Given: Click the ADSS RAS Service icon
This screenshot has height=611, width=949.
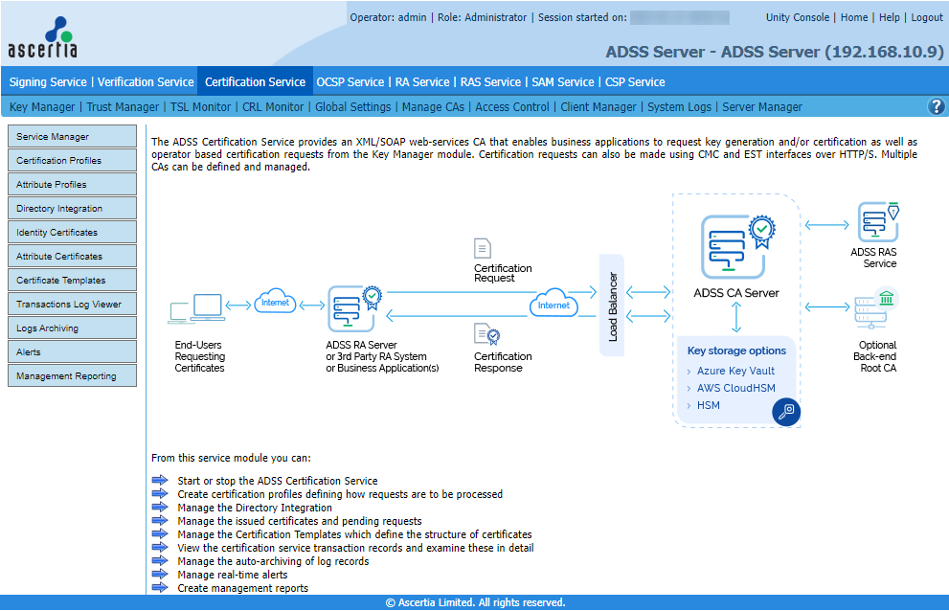Looking at the screenshot, I should (x=877, y=222).
